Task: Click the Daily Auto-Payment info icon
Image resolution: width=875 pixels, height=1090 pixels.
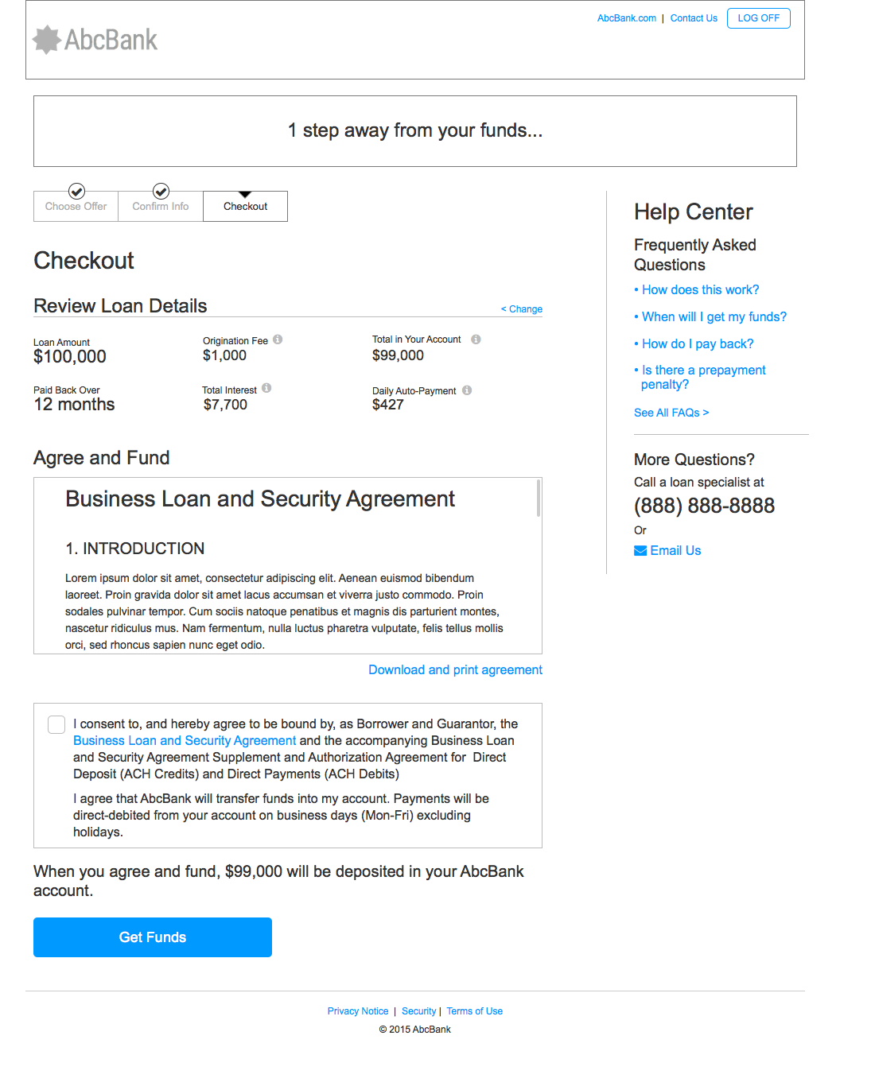Action: [467, 390]
